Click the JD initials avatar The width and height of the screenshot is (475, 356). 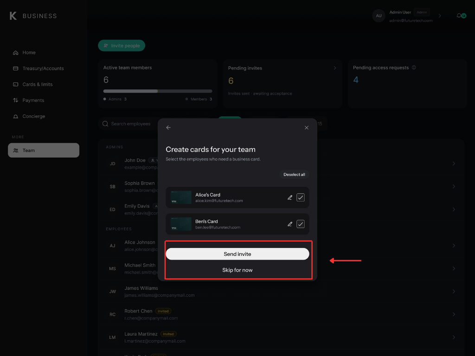click(113, 164)
